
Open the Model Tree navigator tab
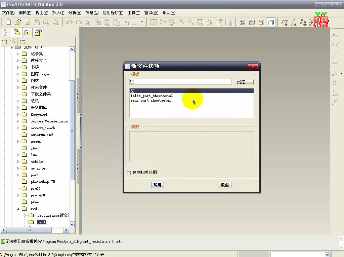6,33
